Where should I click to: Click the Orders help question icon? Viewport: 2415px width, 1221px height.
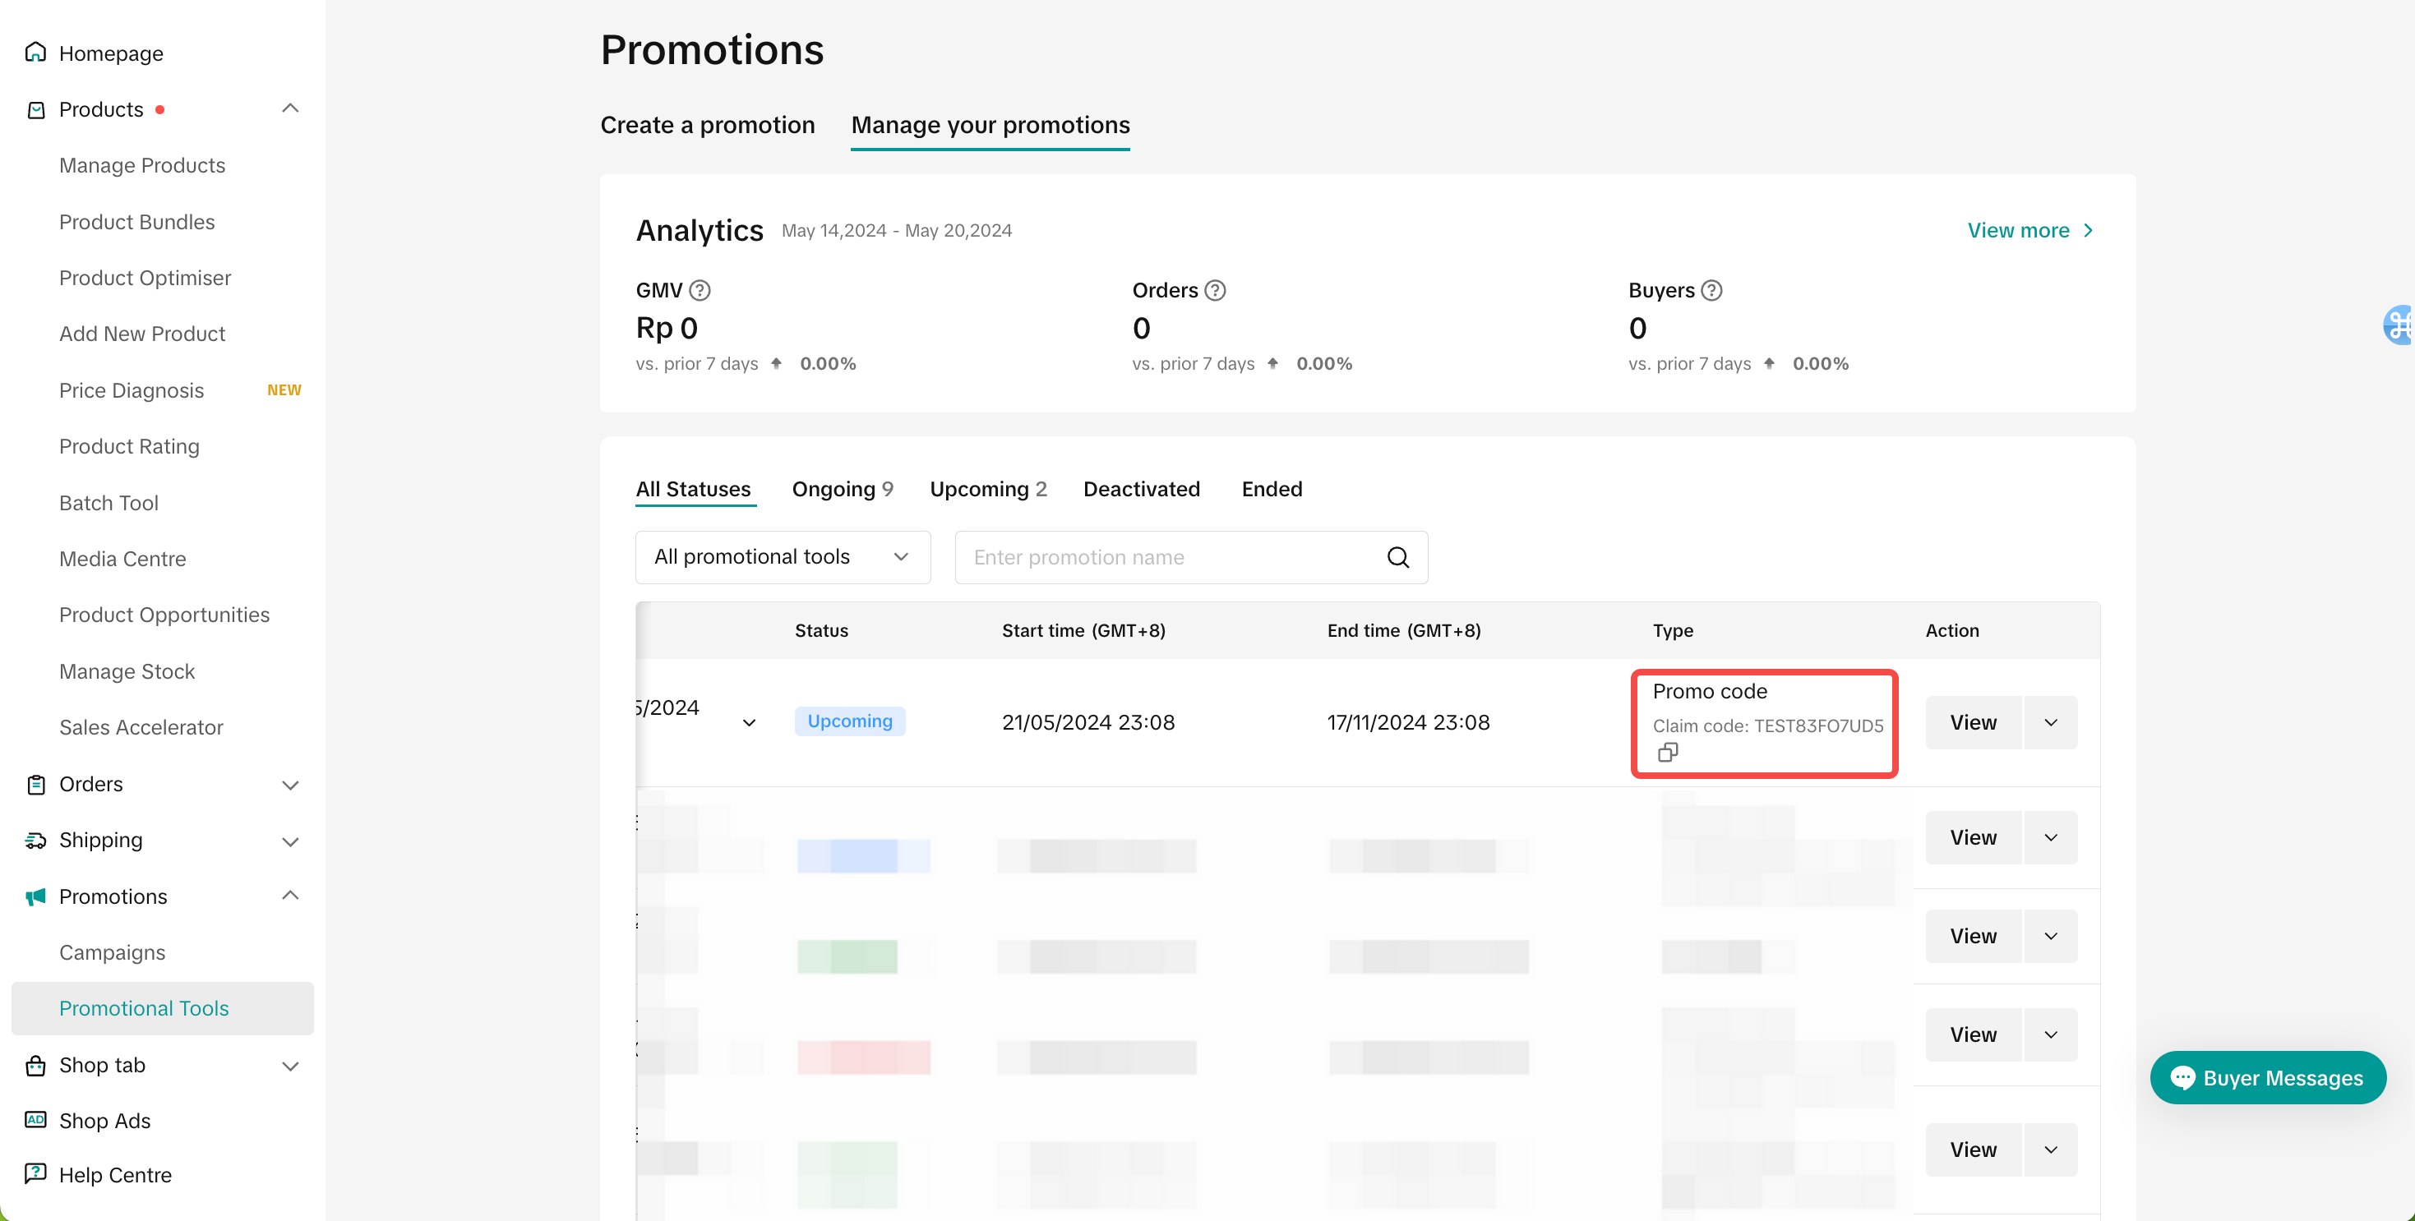[x=1215, y=291]
